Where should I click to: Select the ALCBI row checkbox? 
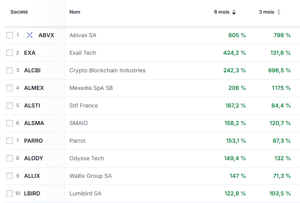tap(10, 71)
